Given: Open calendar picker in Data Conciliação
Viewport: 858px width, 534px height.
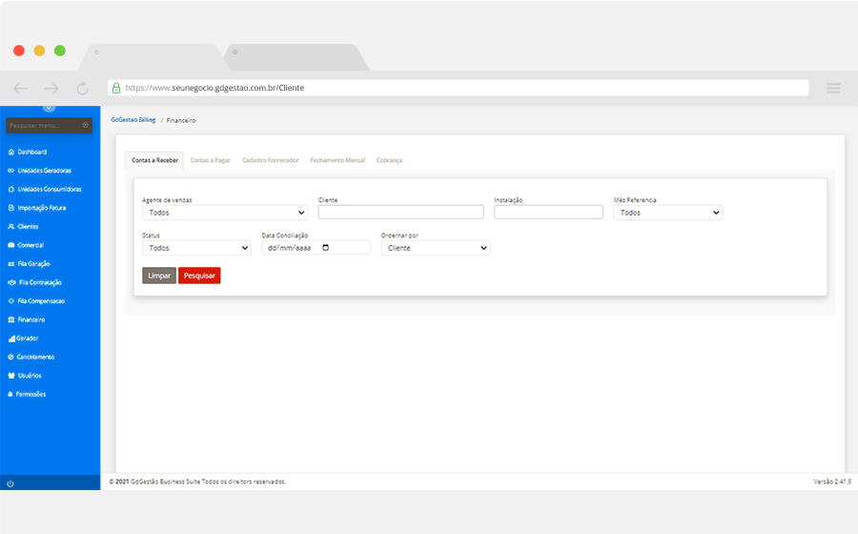Looking at the screenshot, I should tap(326, 247).
